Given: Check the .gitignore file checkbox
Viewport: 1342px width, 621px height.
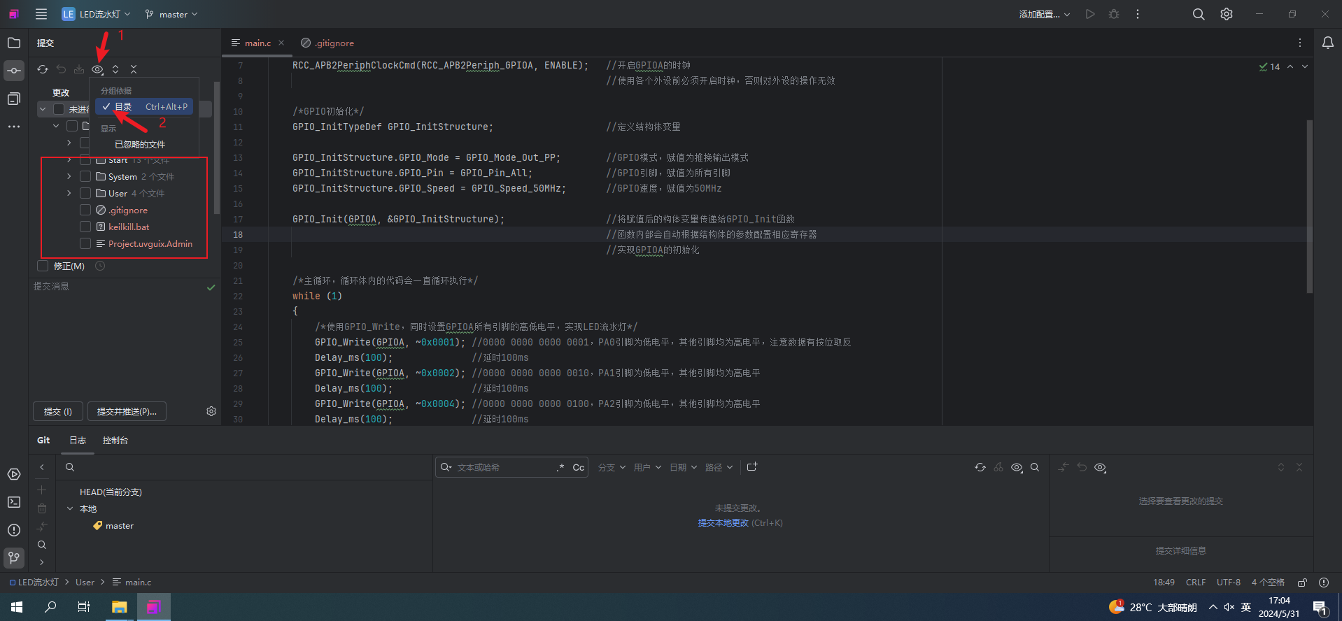Looking at the screenshot, I should [85, 210].
